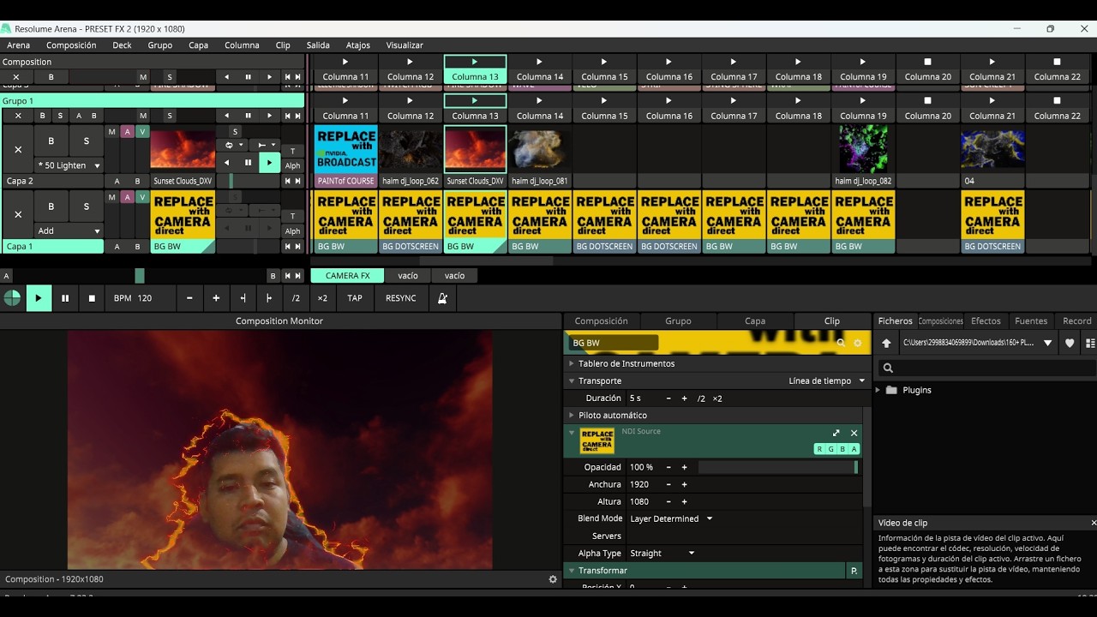
Task: Click the beat indicator circle icon
Action: tap(12, 298)
